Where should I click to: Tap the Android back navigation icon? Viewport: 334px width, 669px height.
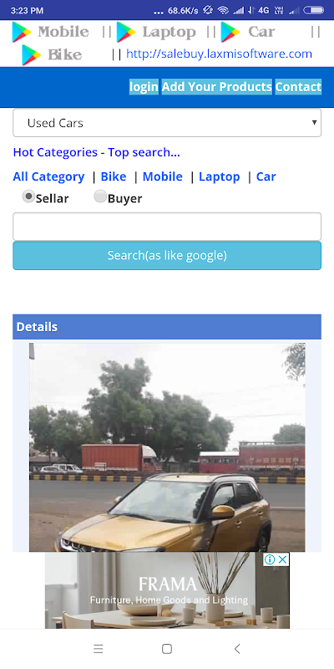pyautogui.click(x=237, y=649)
